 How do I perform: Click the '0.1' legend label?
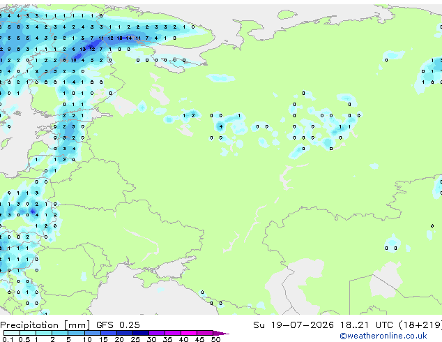click(8, 339)
